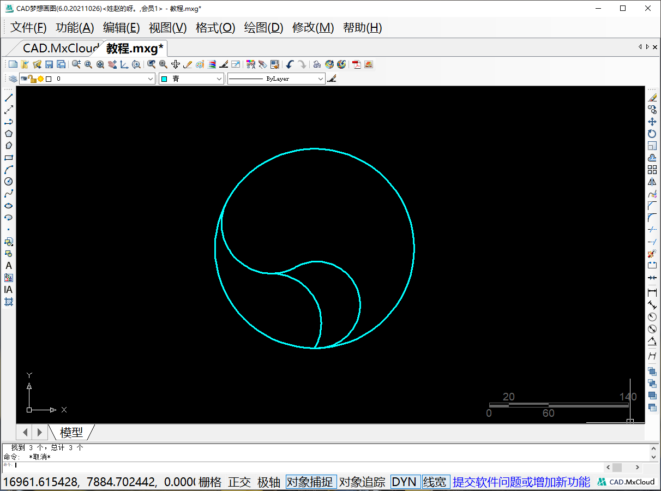Click the Undo arrow icon
This screenshot has height=491, width=661.
tap(290, 64)
